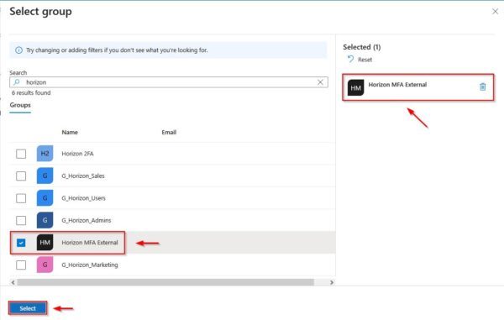
Task: Click Horizon MFA External in Selected panel
Action: click(x=397, y=85)
